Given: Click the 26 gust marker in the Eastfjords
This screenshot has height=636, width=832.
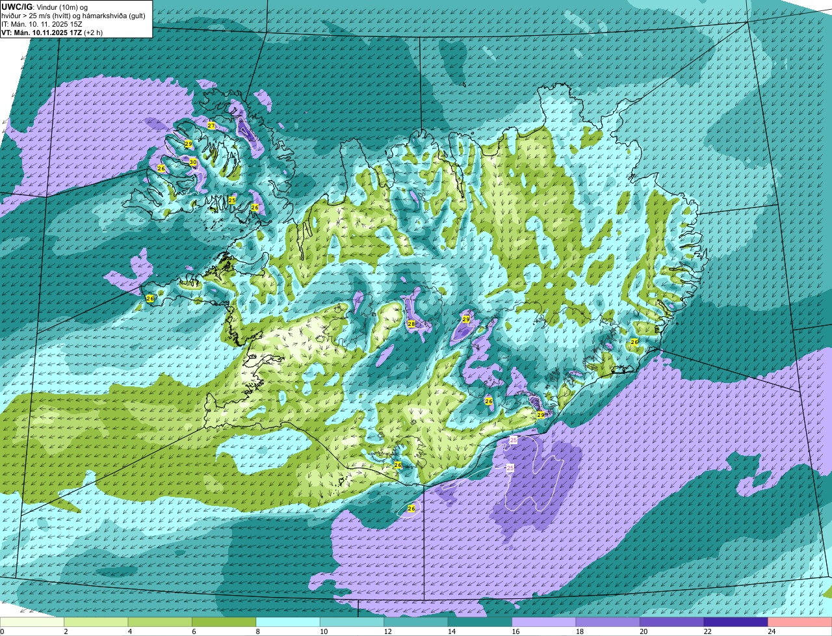Looking at the screenshot, I should (634, 341).
